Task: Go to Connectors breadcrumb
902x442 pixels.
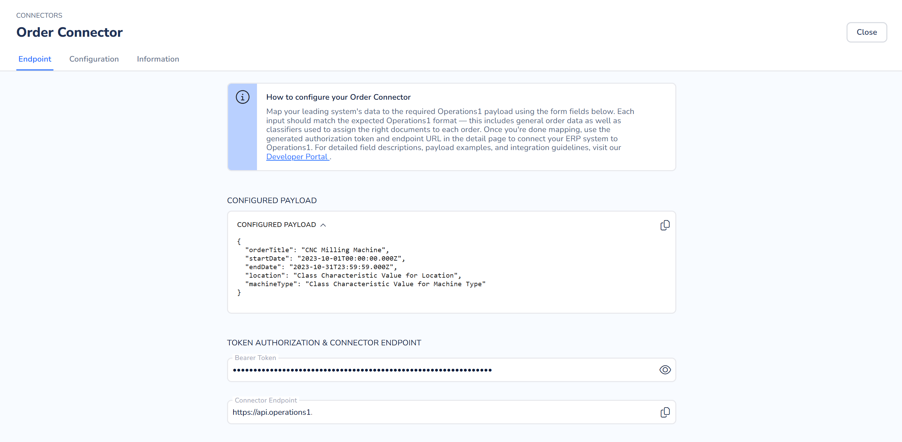Action: (x=39, y=15)
